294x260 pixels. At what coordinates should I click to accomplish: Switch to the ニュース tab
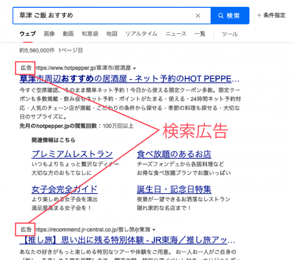coord(176,34)
